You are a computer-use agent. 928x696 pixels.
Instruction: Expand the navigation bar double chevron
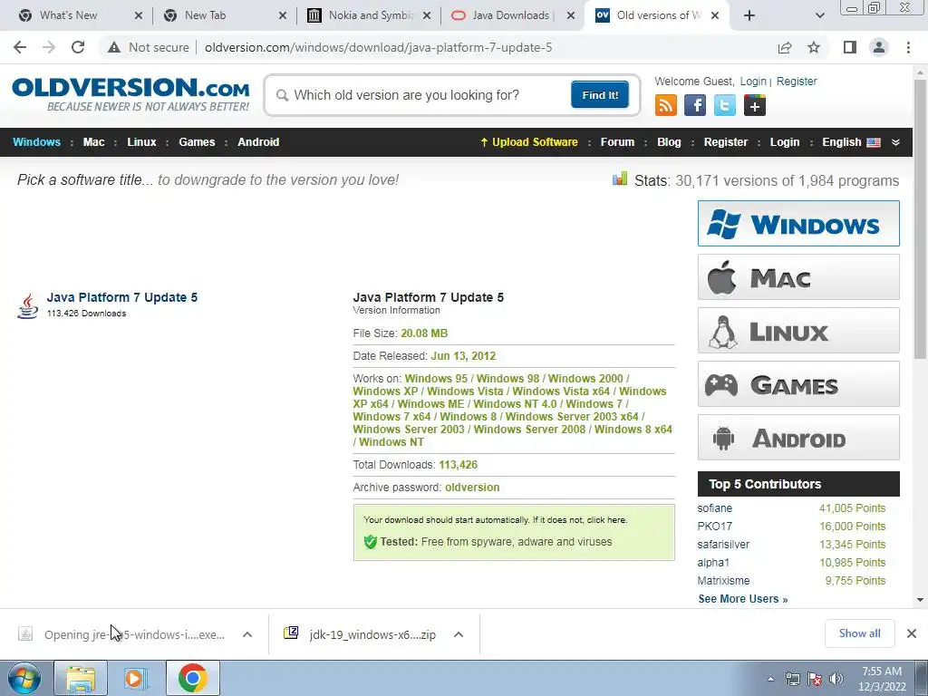[895, 142]
